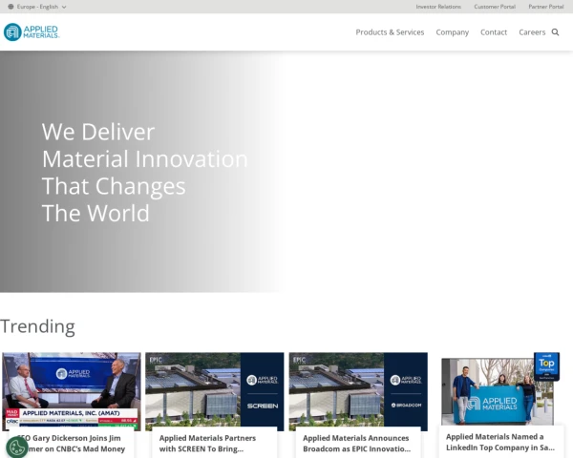Click the 'We Deliver Material Innovation' hero banner
The width and height of the screenshot is (573, 458).
point(144,172)
